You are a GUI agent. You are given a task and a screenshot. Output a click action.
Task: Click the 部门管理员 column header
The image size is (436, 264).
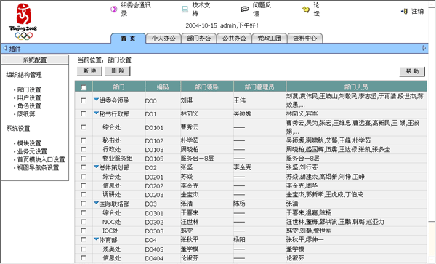(259, 87)
